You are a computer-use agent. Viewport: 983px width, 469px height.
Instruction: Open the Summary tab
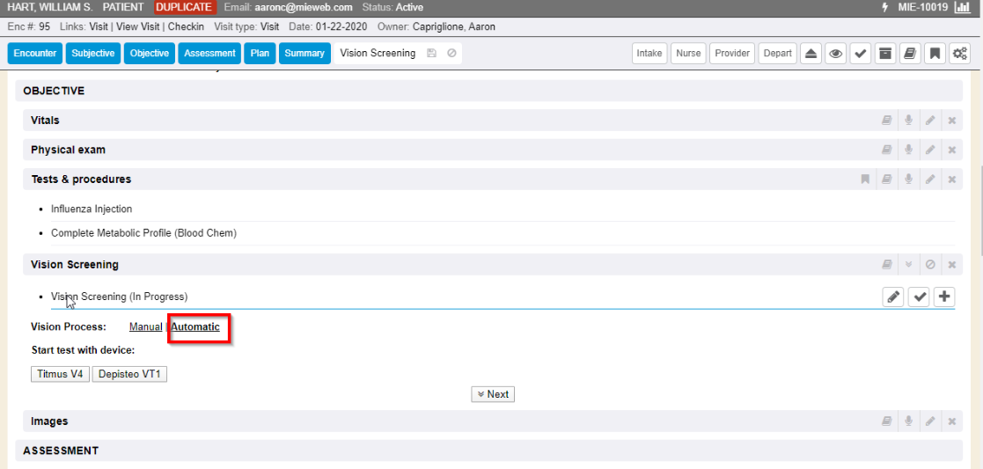coord(304,54)
